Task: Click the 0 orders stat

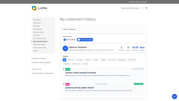Action: [128, 49]
